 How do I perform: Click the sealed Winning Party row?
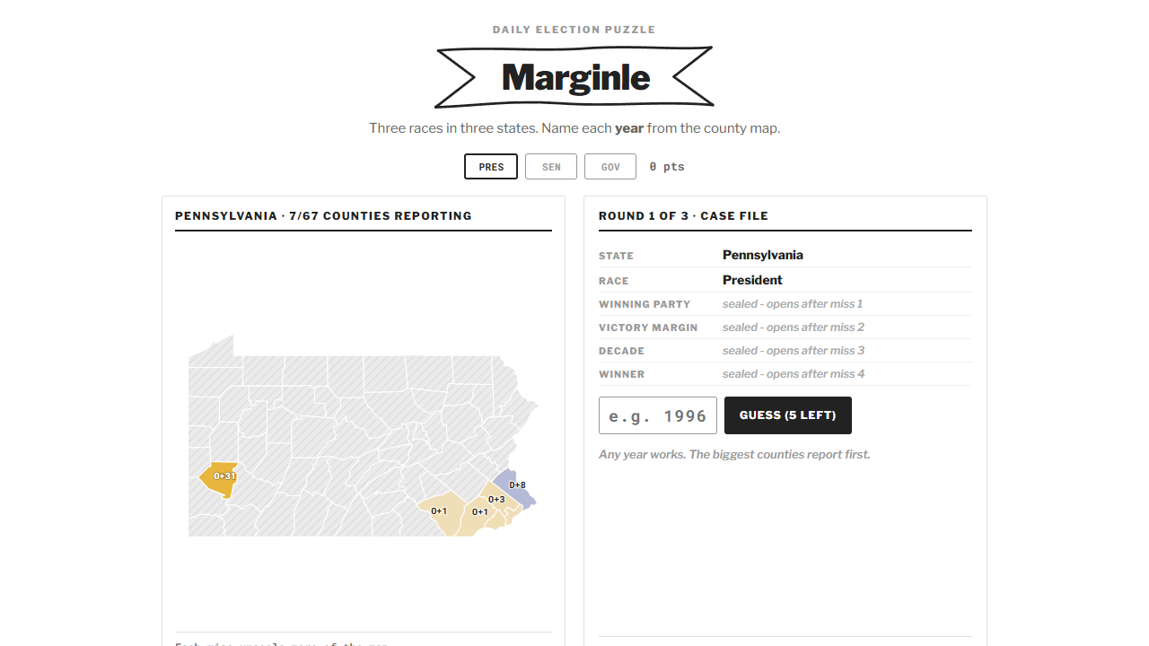(x=785, y=304)
